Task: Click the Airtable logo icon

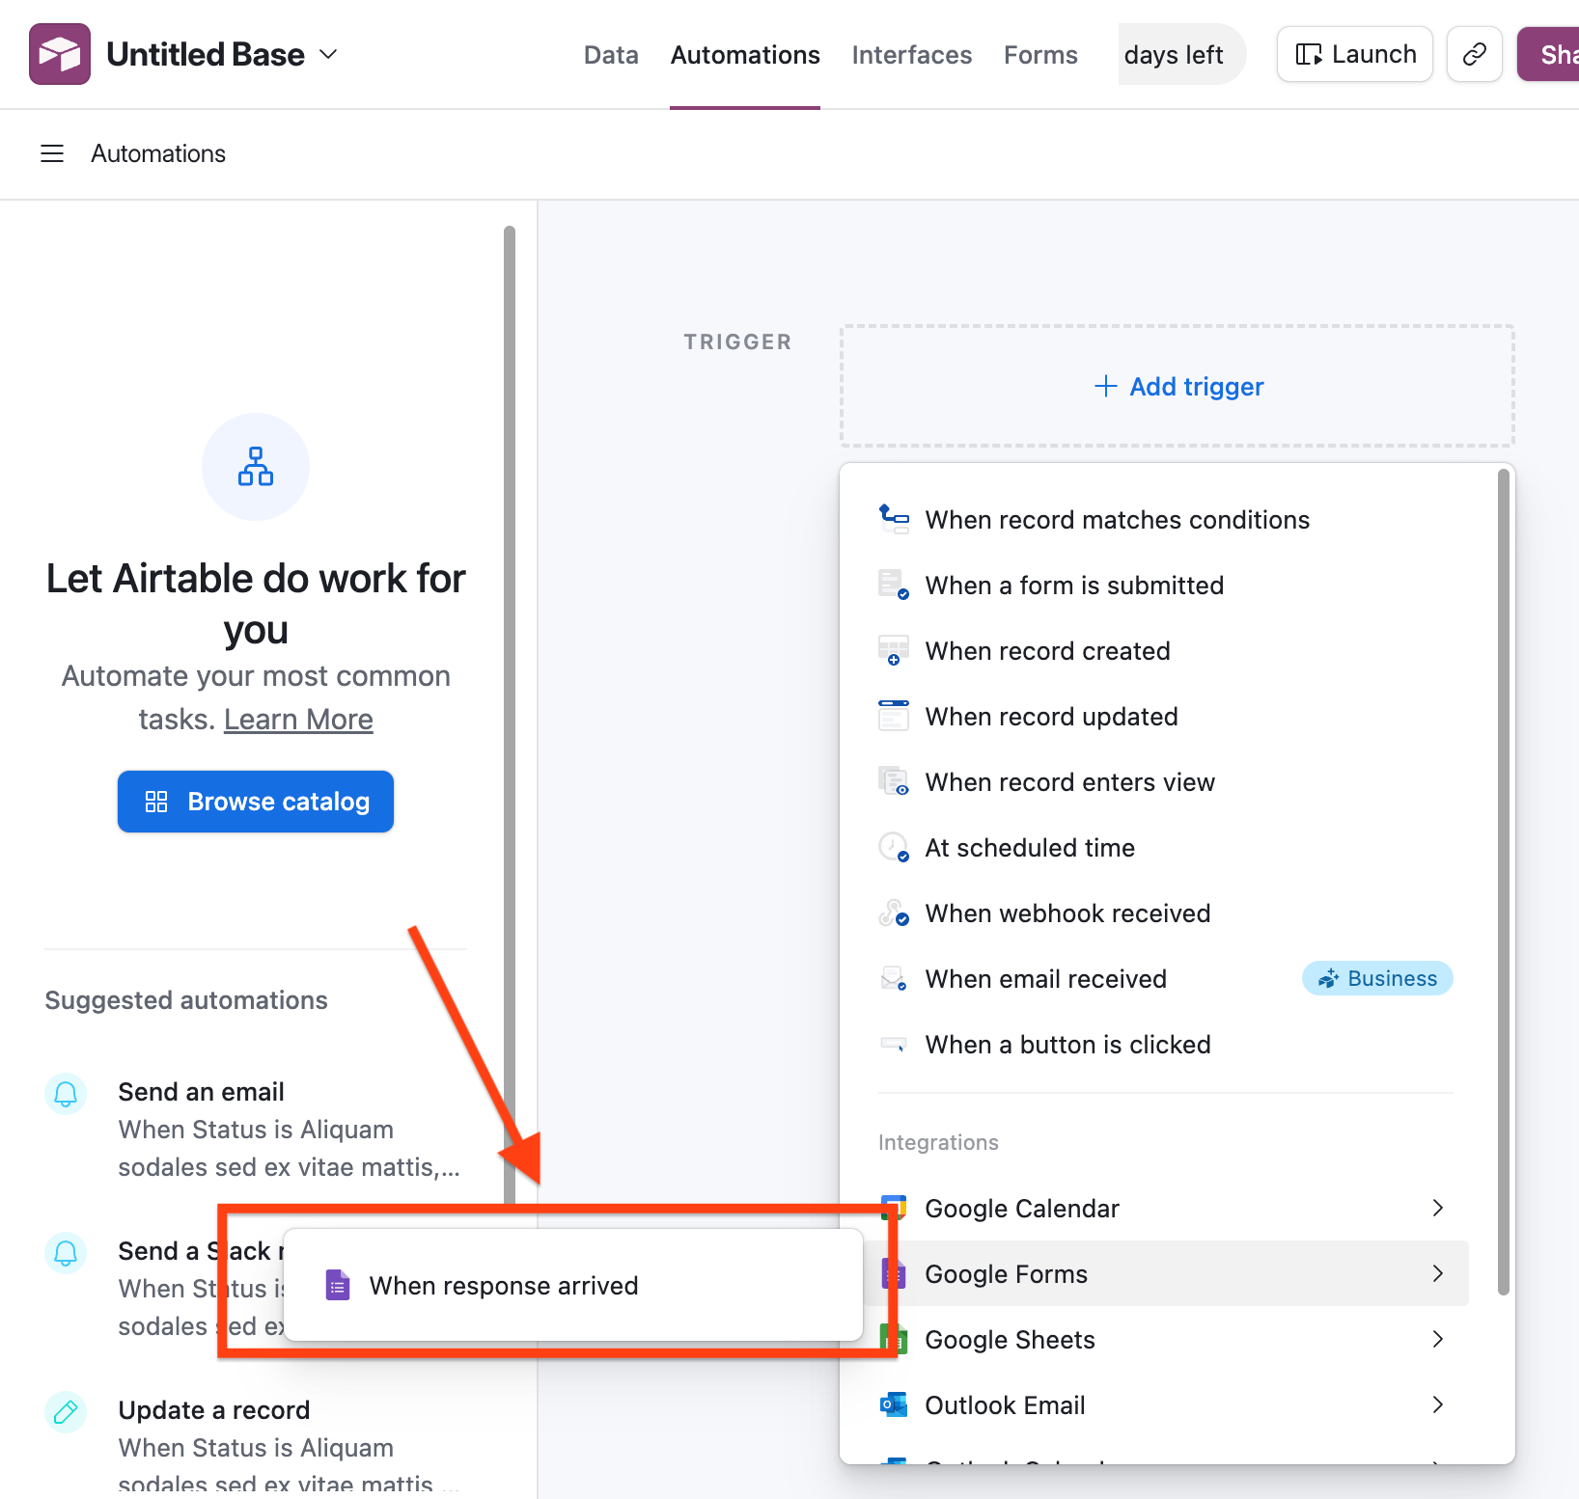Action: (59, 53)
